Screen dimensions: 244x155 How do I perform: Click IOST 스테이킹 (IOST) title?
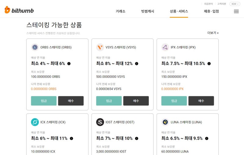(120, 122)
